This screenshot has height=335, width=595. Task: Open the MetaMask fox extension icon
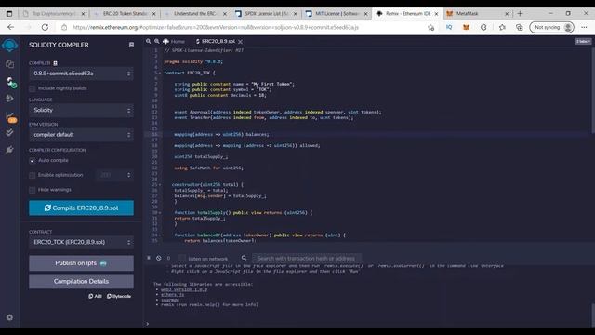tap(466, 27)
